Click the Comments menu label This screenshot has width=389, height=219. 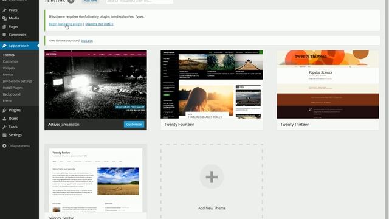tap(18, 35)
